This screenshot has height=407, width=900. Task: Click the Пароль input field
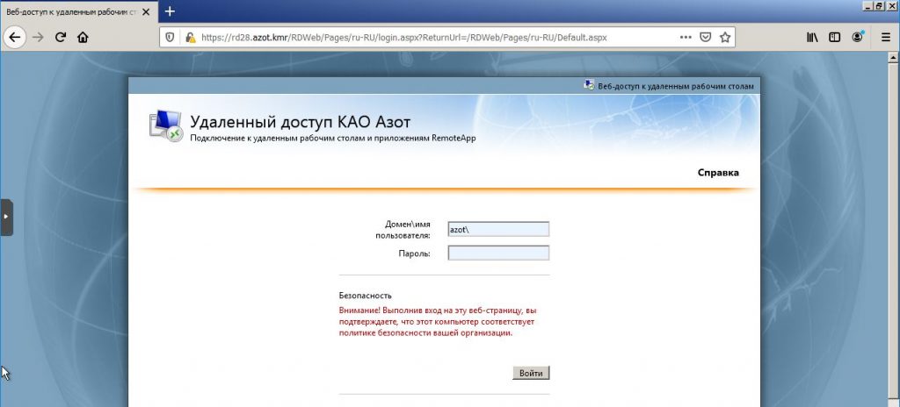[x=498, y=253]
